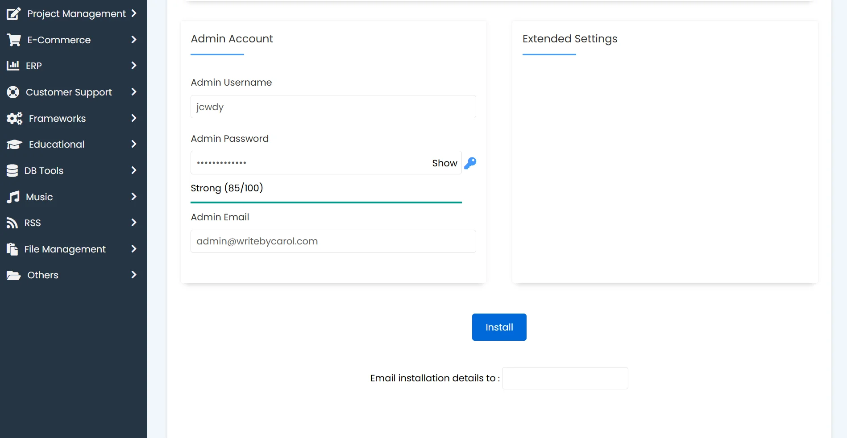Click the Admin Email field

[x=333, y=241]
